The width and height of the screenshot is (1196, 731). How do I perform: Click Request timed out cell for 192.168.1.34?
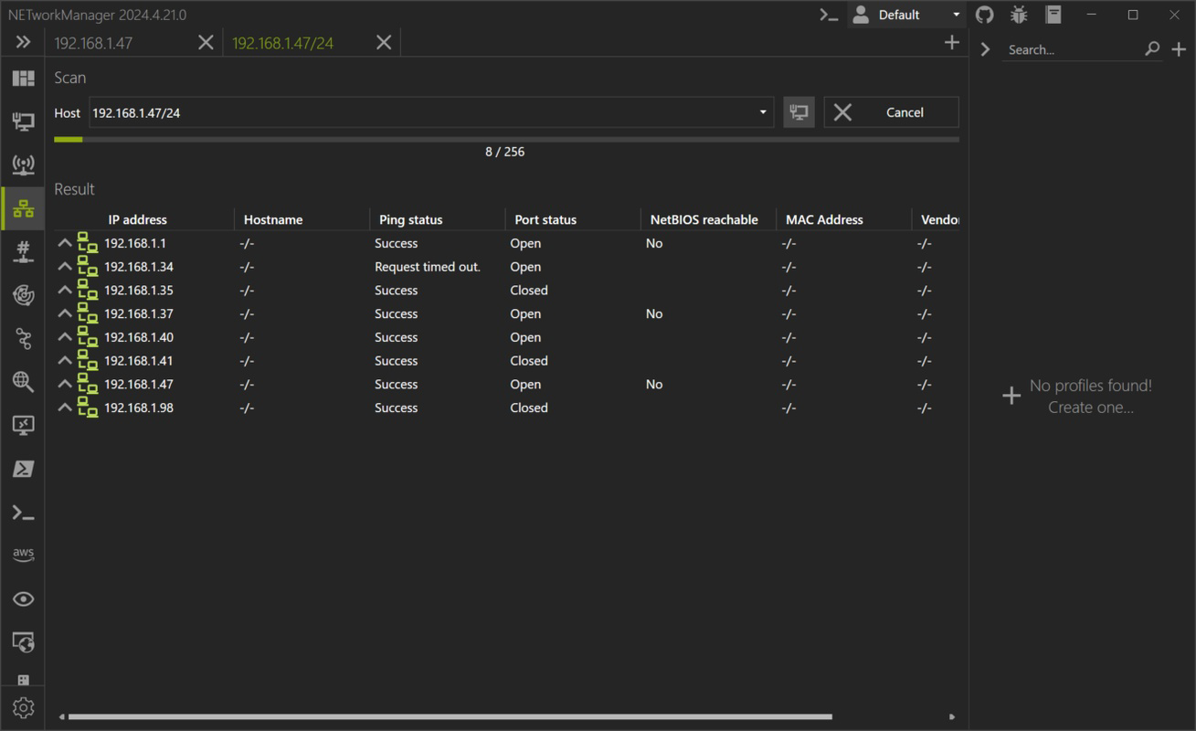[x=428, y=267]
